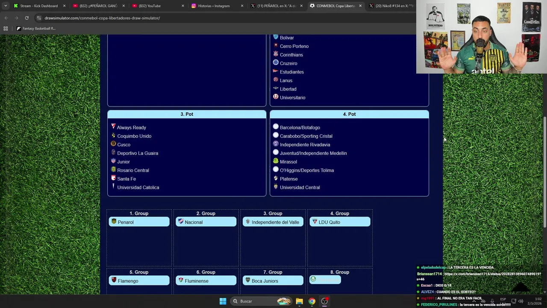Select Fluminense in Group 6
Image resolution: width=547 pixels, height=308 pixels.
pyautogui.click(x=206, y=281)
